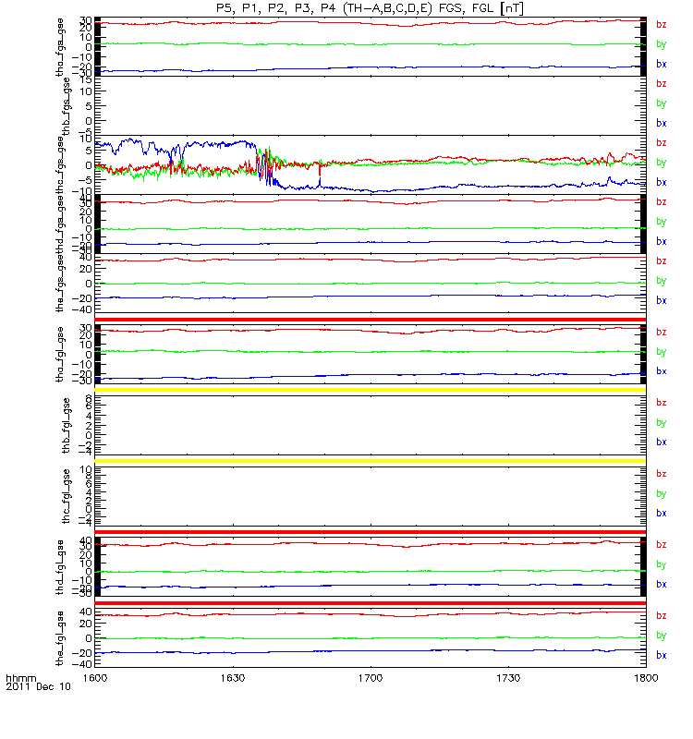
Task: Click the bx legend of thc_fgs_gse panel
Action: click(x=661, y=182)
